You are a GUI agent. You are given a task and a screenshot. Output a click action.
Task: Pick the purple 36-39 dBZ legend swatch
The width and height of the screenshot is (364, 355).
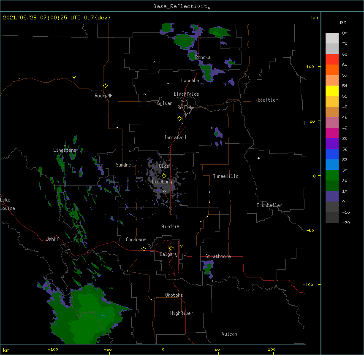(332, 143)
